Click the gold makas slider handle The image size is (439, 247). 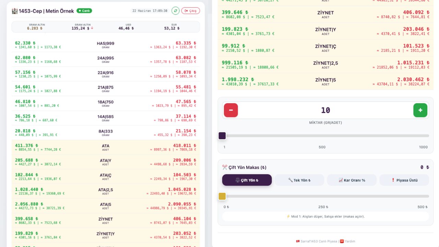click(x=222, y=196)
